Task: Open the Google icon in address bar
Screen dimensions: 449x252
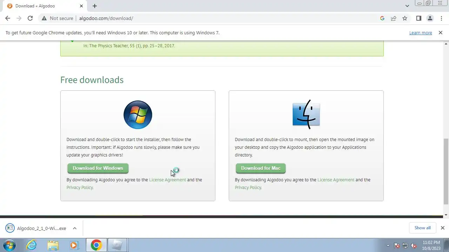Action: pos(382,18)
